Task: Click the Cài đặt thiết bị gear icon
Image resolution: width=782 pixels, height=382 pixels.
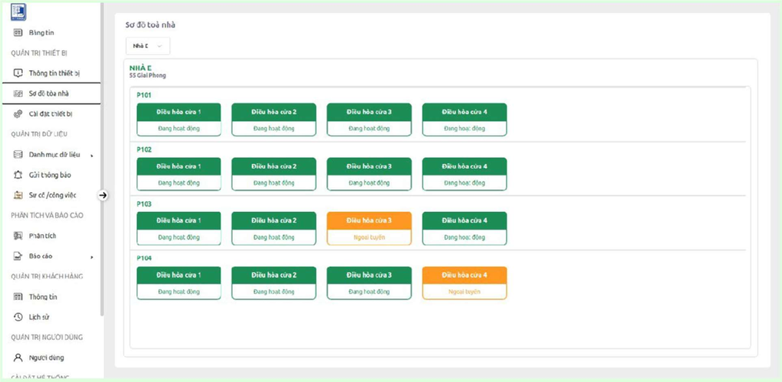Action: (x=18, y=114)
